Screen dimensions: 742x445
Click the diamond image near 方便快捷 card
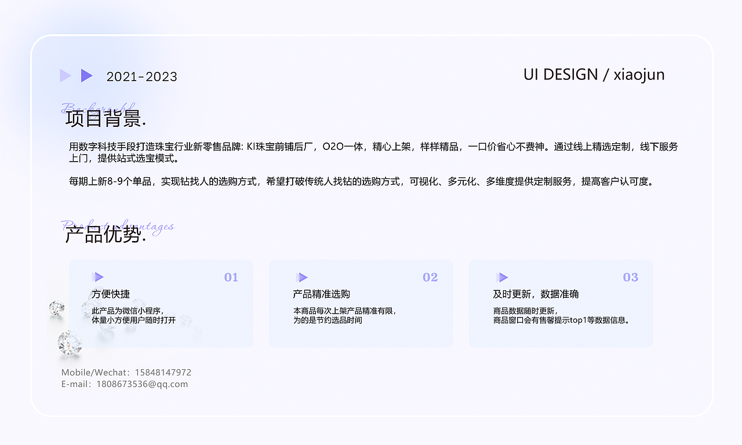[57, 308]
